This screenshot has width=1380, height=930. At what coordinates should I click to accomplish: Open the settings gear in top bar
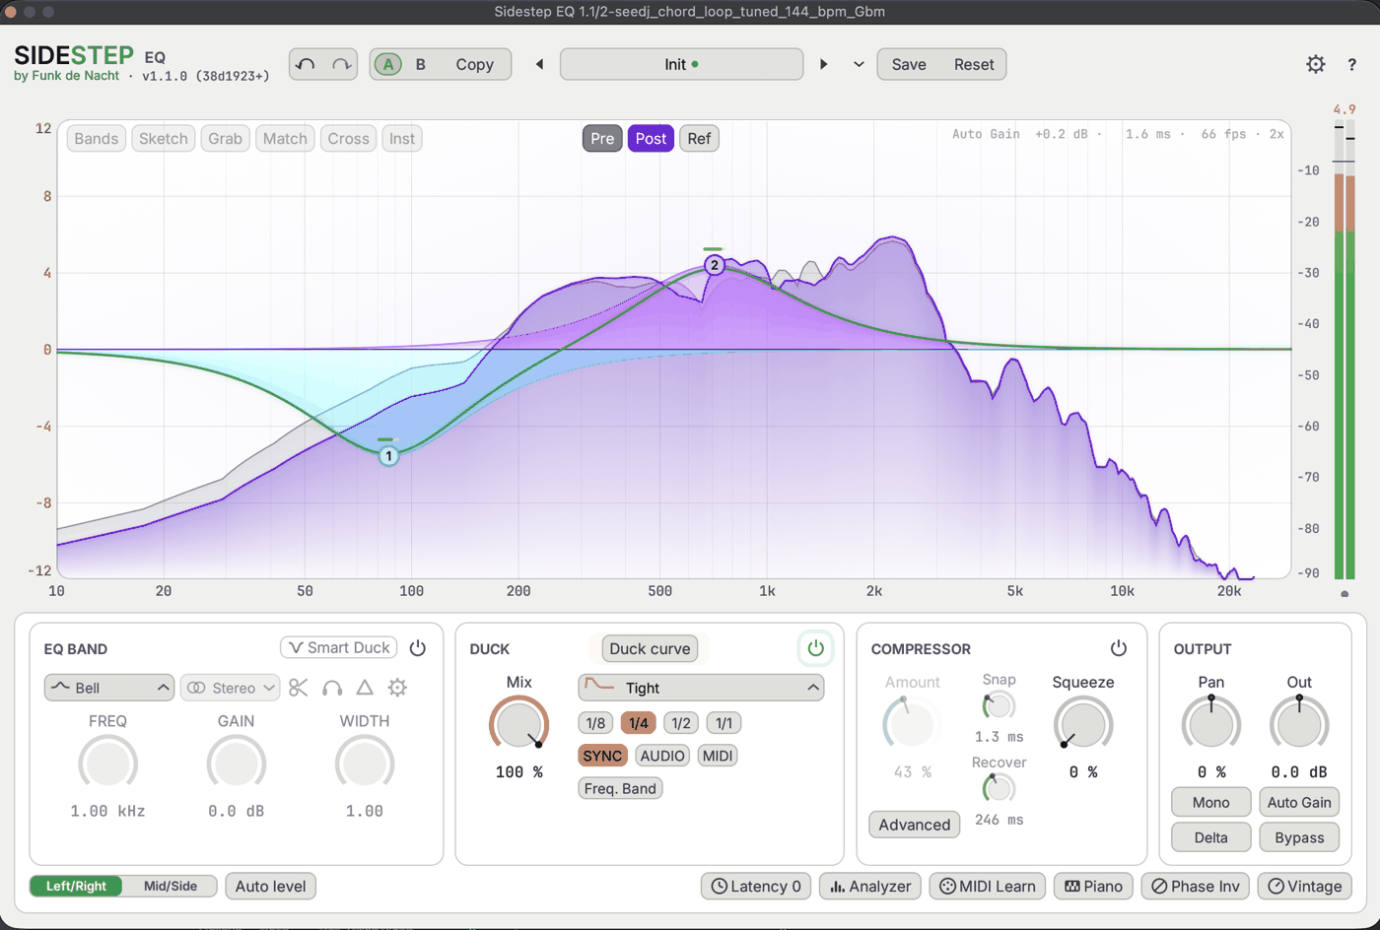coord(1316,64)
